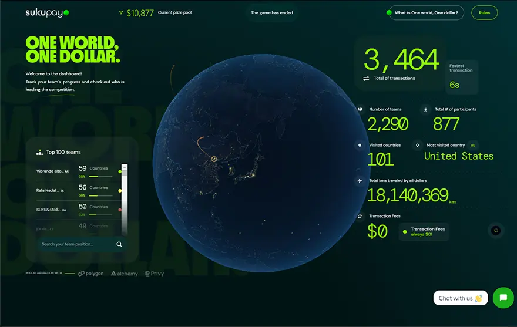Click the "The game has ended" badge

(x=271, y=12)
